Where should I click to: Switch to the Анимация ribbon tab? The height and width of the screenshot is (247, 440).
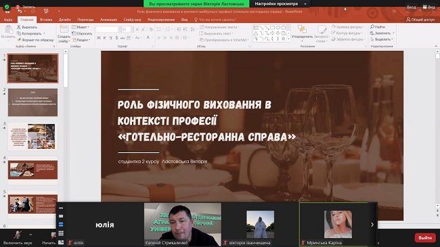108,20
